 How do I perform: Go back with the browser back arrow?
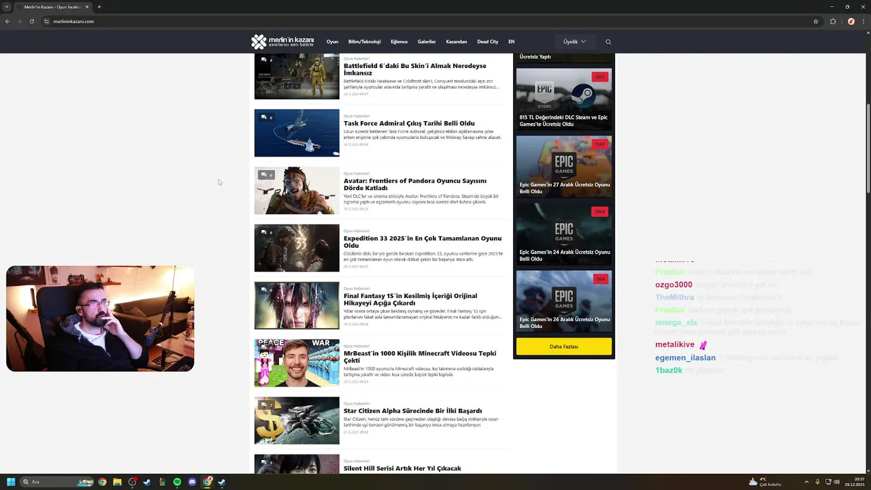[x=7, y=21]
